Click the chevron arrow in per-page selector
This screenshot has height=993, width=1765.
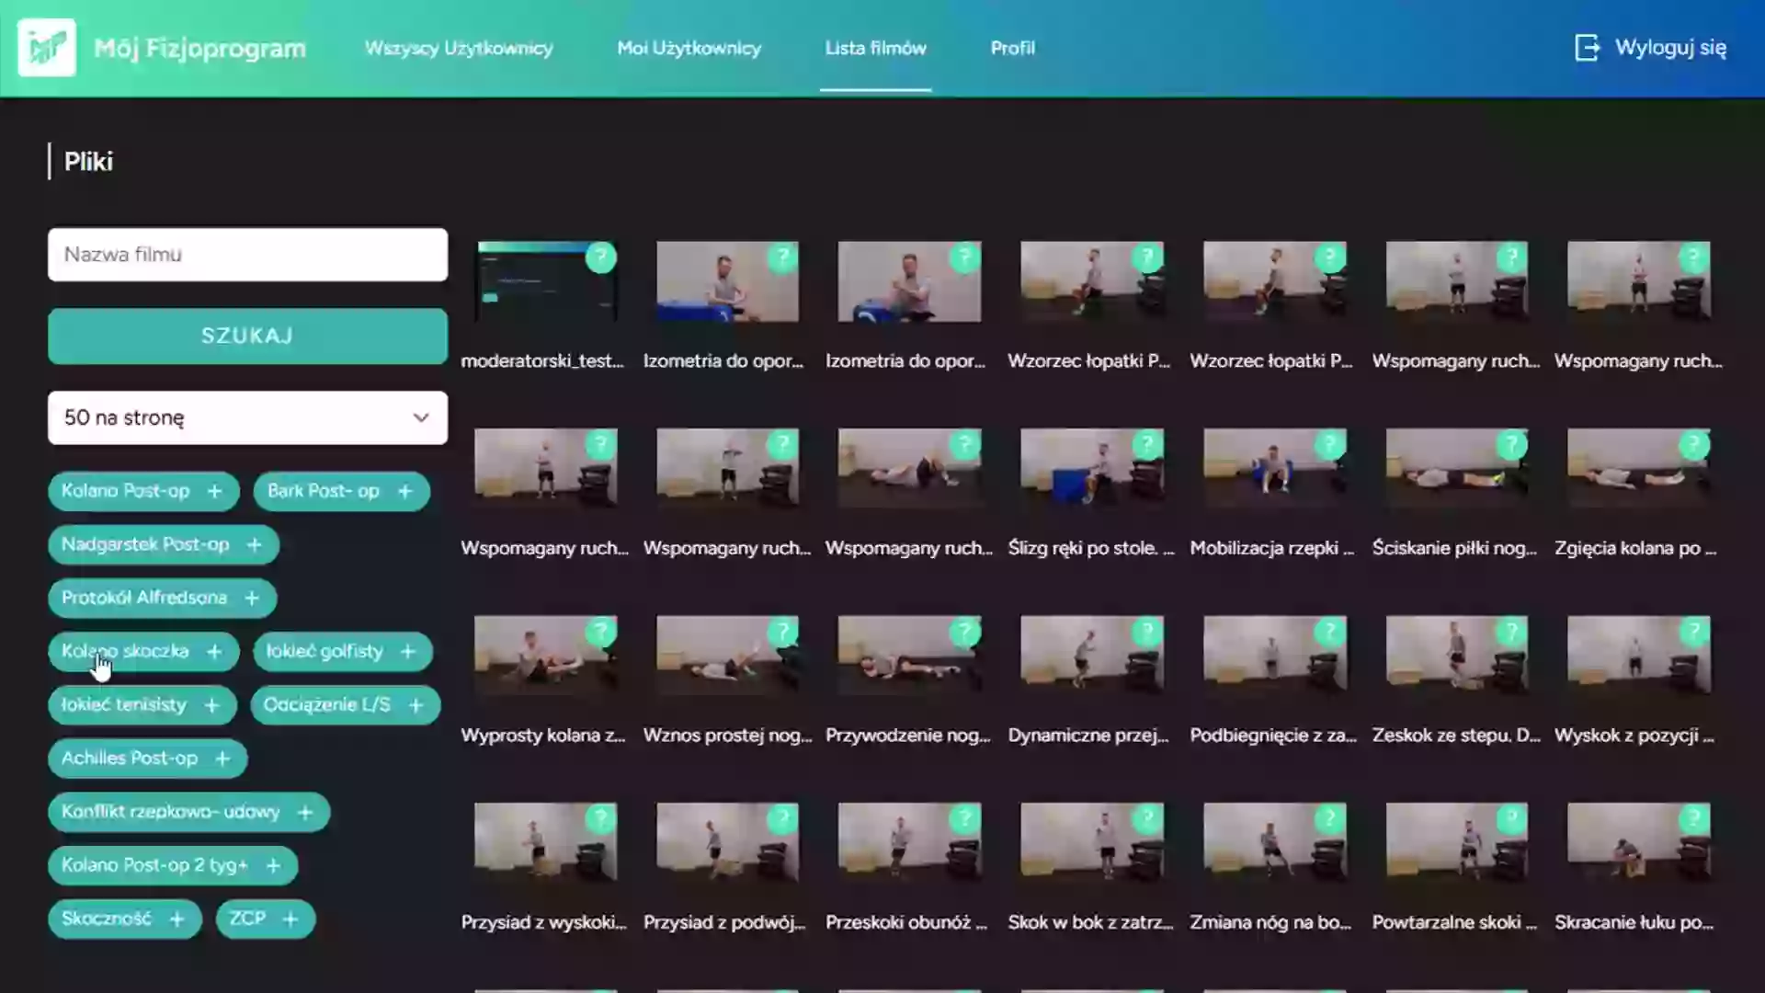421,417
